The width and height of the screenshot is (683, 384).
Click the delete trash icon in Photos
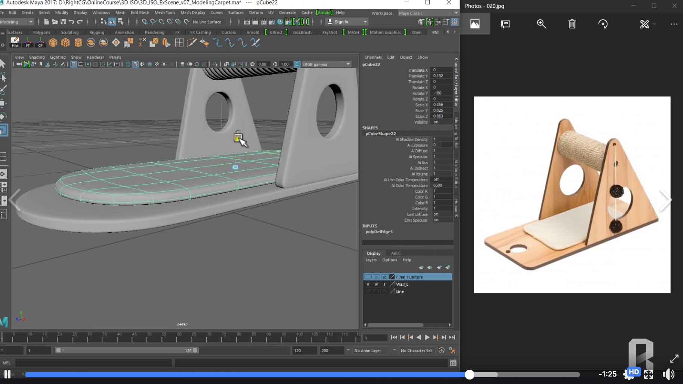click(572, 24)
